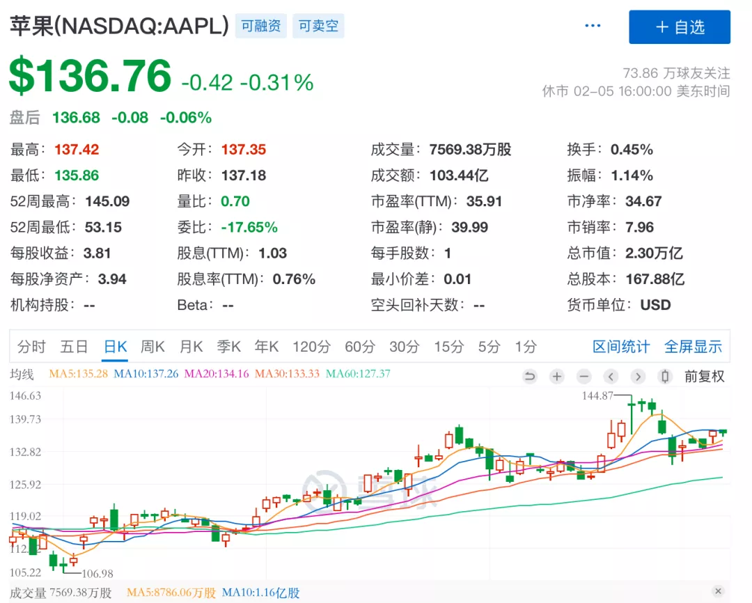This screenshot has width=752, height=603.
Task: Click the 每股净资产 value 3.94
Action: point(112,279)
